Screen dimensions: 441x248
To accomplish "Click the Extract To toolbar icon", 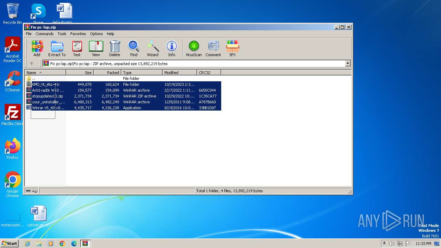I will click(x=57, y=48).
